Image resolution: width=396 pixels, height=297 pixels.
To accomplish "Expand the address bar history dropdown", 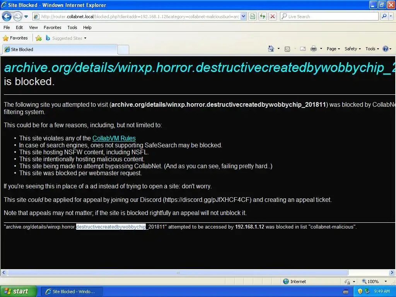I will pyautogui.click(x=243, y=17).
